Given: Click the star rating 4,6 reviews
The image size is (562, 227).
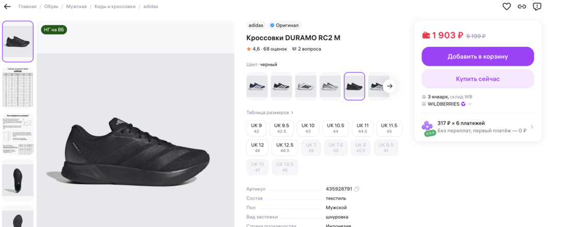Looking at the screenshot, I should click(x=267, y=49).
